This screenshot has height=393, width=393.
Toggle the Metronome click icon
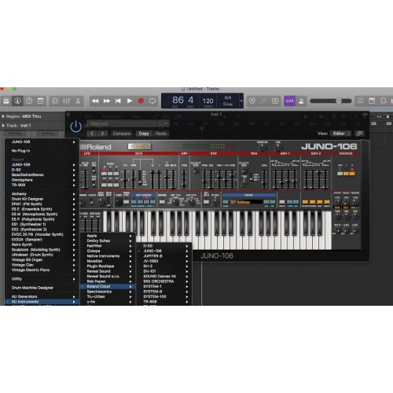coord(301,101)
